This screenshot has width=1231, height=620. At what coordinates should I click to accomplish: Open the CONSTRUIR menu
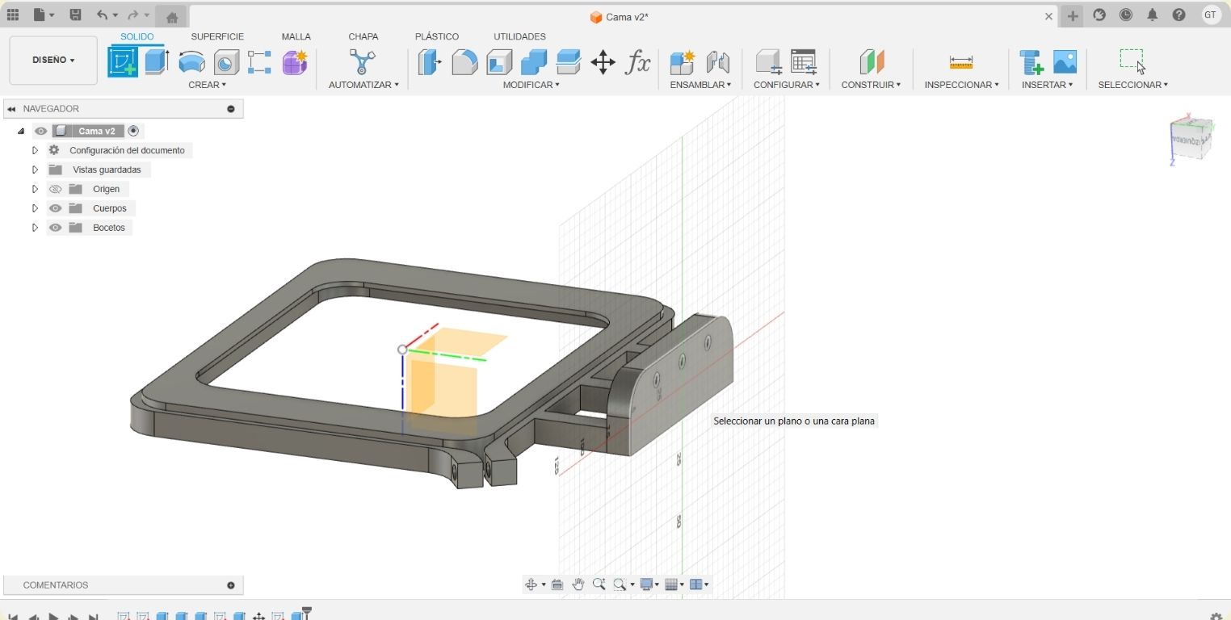tap(871, 85)
